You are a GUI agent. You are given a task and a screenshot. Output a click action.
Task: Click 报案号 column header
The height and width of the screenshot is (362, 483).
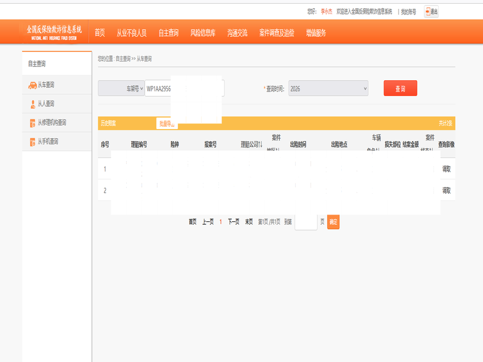click(x=210, y=144)
